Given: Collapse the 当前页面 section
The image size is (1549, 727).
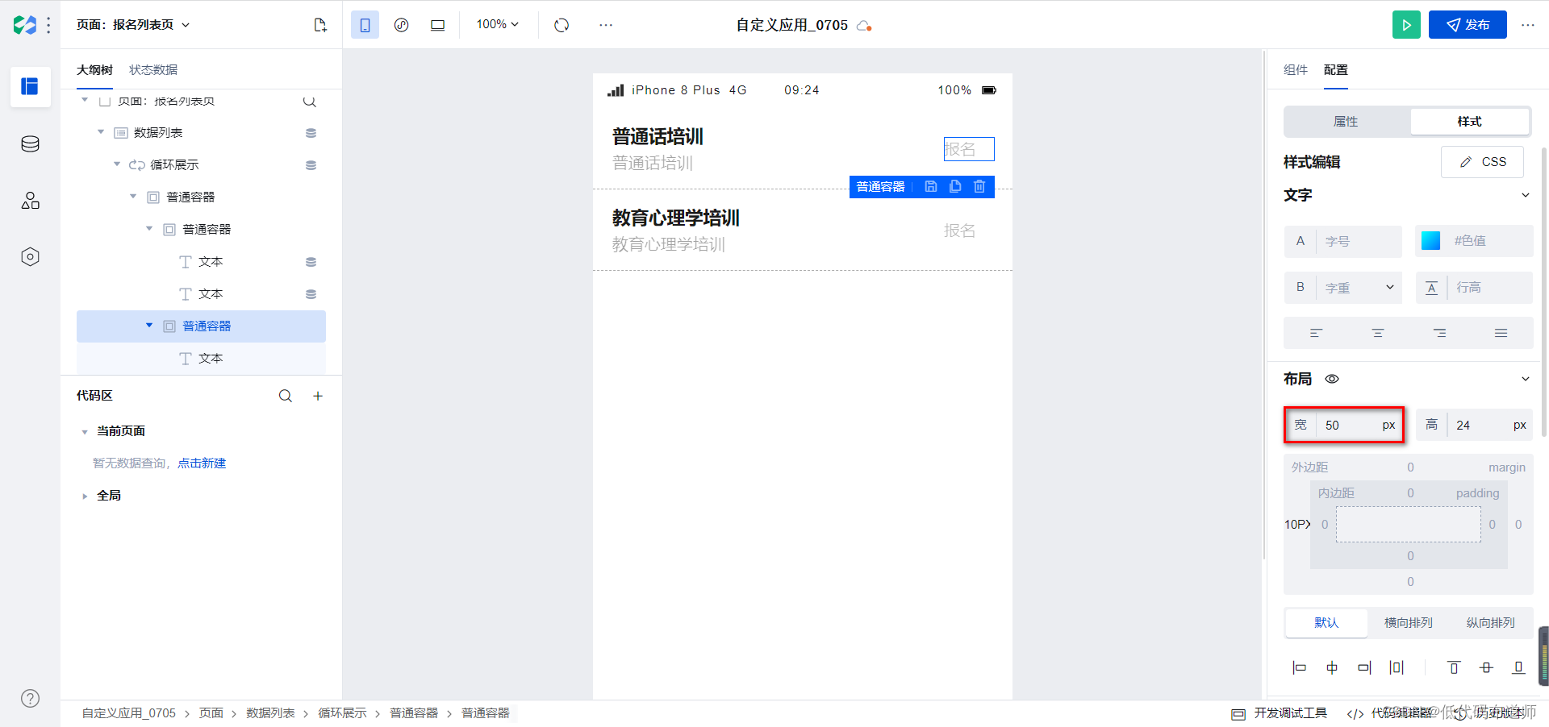Looking at the screenshot, I should tap(85, 432).
